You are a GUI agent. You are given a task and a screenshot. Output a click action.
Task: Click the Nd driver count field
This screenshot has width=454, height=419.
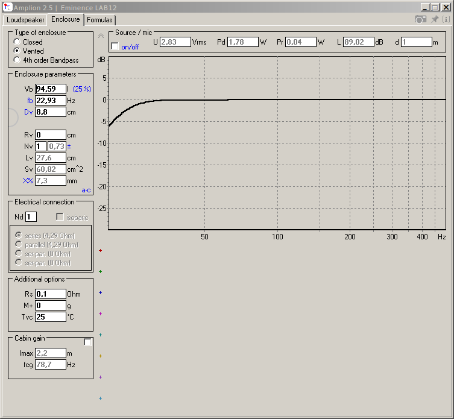pyautogui.click(x=31, y=216)
